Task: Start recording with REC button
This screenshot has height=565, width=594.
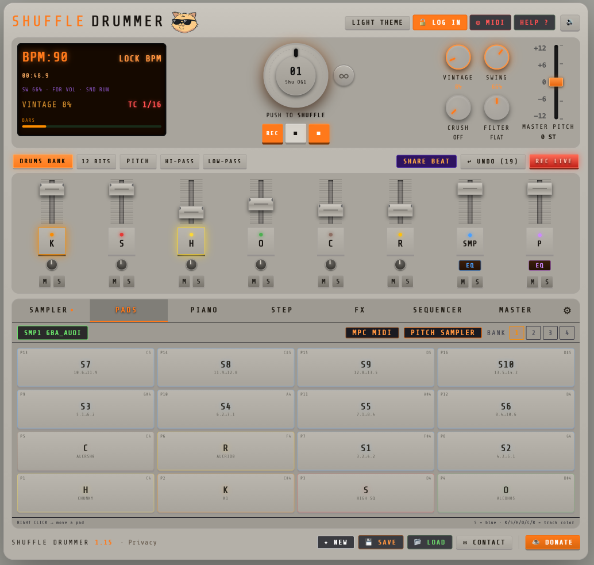Action: (x=272, y=133)
